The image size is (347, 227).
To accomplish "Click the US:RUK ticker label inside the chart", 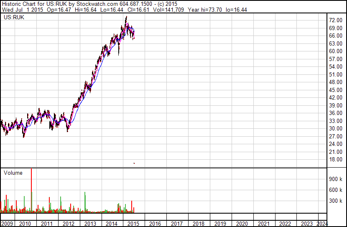I will click(x=13, y=18).
